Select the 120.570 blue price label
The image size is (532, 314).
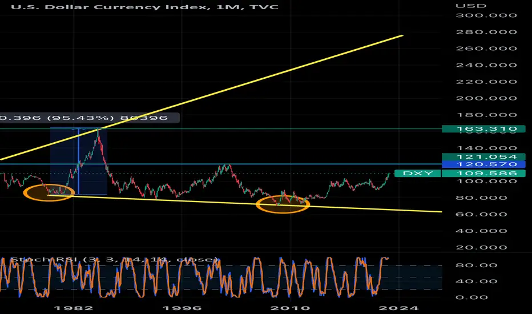click(x=483, y=164)
